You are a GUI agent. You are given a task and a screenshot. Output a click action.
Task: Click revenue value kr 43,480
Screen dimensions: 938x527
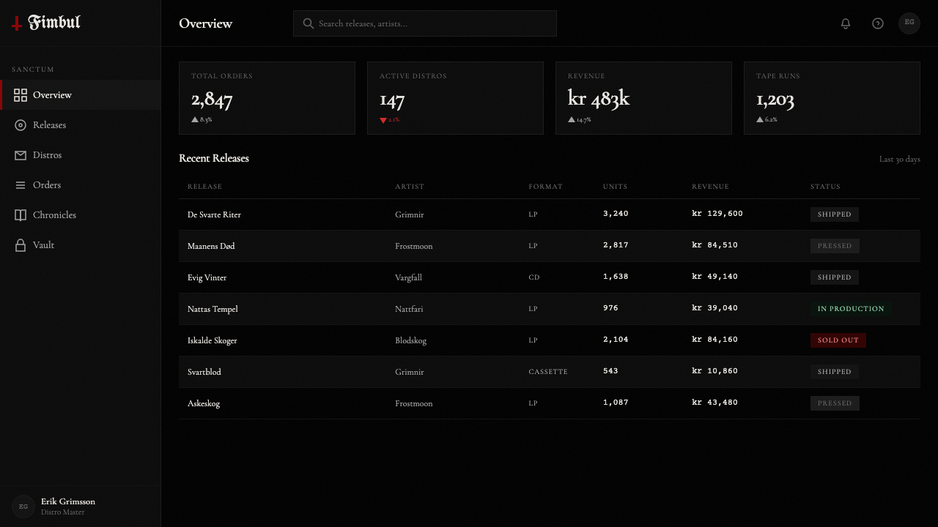(x=715, y=403)
